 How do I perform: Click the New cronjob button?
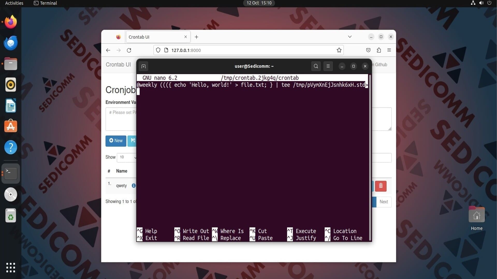click(x=116, y=141)
